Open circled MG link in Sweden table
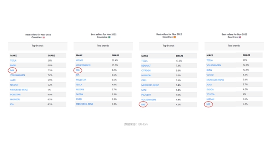Image resolution: width=272 pixels, height=152 pixels. click(77, 70)
